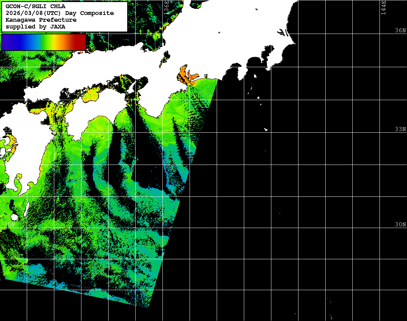
Task: Click the '144E' longitude label
Action: 383,7
